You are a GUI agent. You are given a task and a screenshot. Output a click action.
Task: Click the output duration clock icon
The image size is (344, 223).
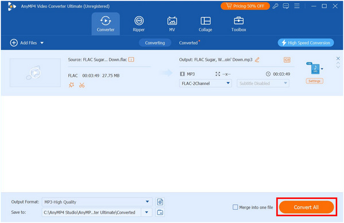point(268,74)
